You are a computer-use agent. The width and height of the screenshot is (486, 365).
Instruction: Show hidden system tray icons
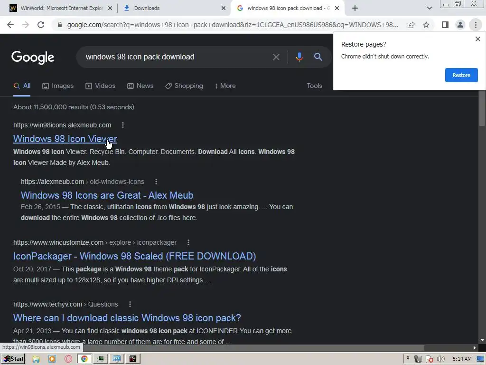coord(408,359)
